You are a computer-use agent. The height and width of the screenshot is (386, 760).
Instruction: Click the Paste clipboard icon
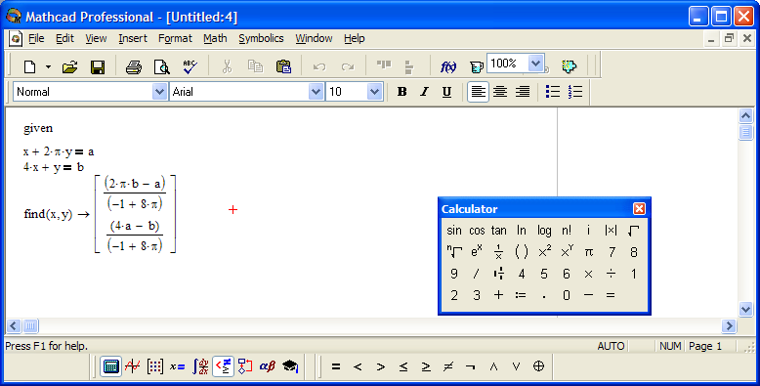[283, 66]
